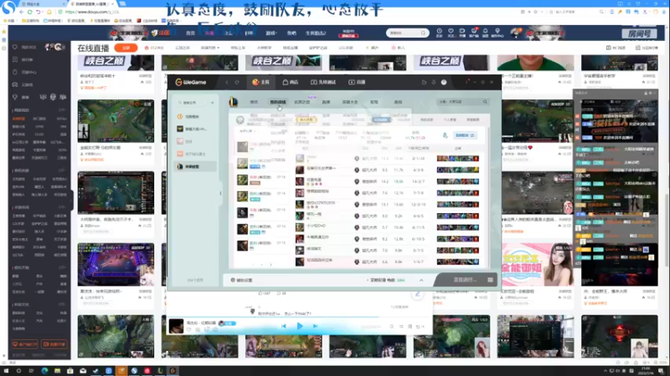The height and width of the screenshot is (376, 670).
Task: Open the WeGame 商店 tab
Action: [x=291, y=82]
